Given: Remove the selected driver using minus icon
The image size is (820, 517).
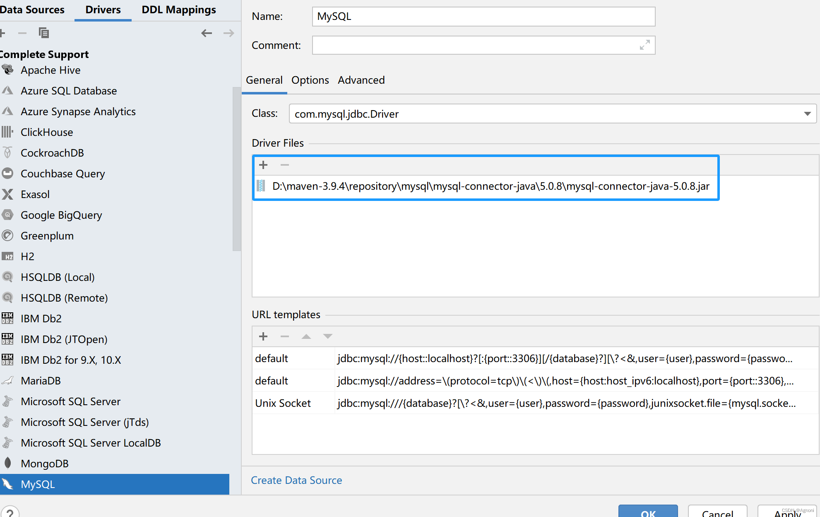Looking at the screenshot, I should (22, 33).
